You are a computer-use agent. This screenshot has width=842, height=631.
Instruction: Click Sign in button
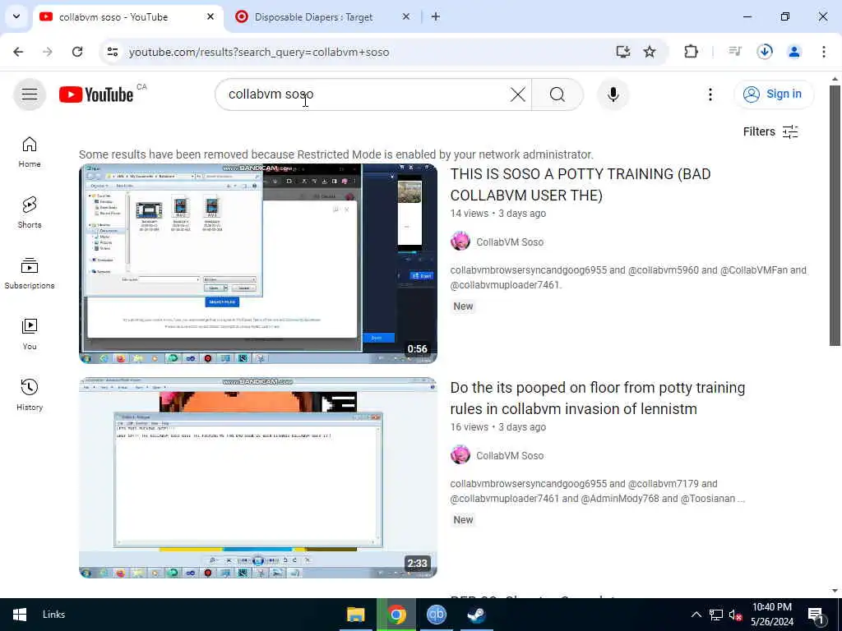(x=773, y=94)
